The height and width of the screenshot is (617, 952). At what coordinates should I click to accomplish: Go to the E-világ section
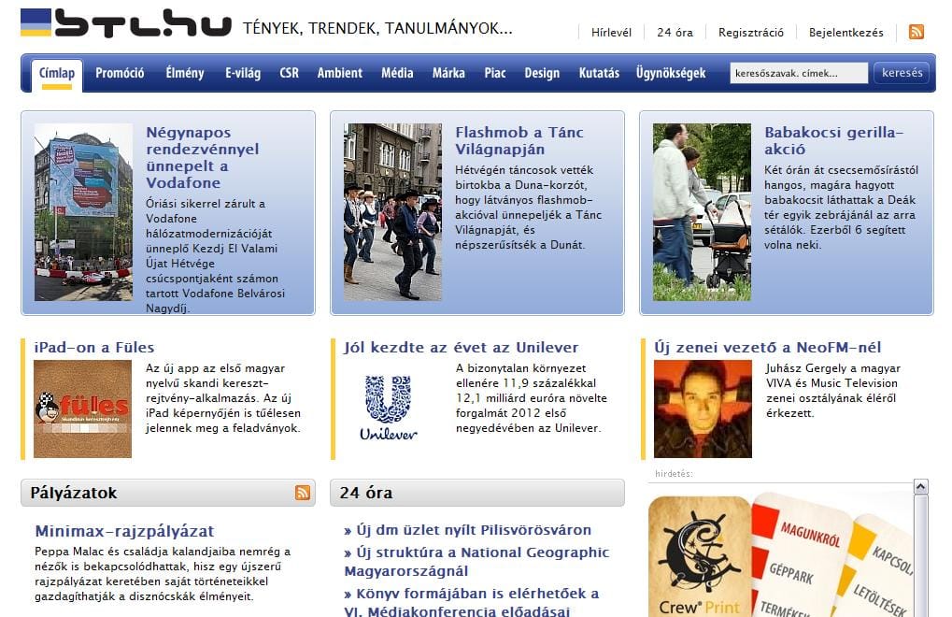pyautogui.click(x=243, y=73)
